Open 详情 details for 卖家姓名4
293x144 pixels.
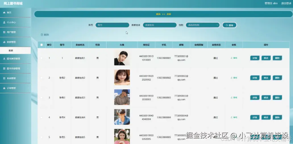point(255,117)
